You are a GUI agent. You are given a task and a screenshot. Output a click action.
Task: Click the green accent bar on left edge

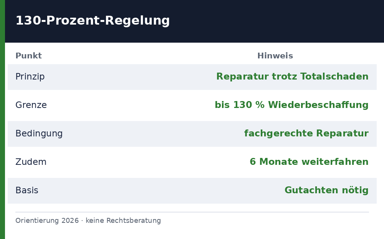(x=2, y=119)
